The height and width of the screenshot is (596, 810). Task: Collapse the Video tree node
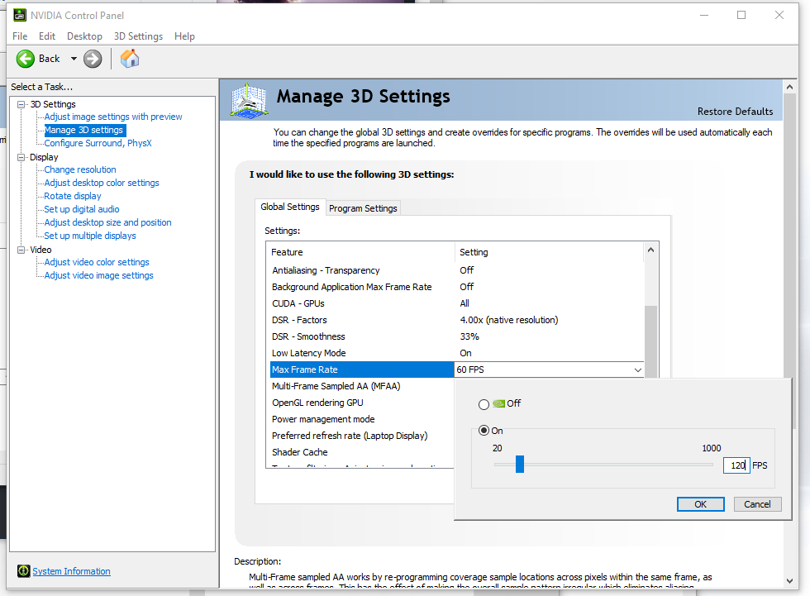tap(21, 250)
